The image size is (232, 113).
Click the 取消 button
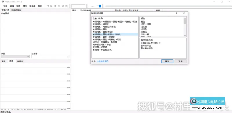(180, 61)
